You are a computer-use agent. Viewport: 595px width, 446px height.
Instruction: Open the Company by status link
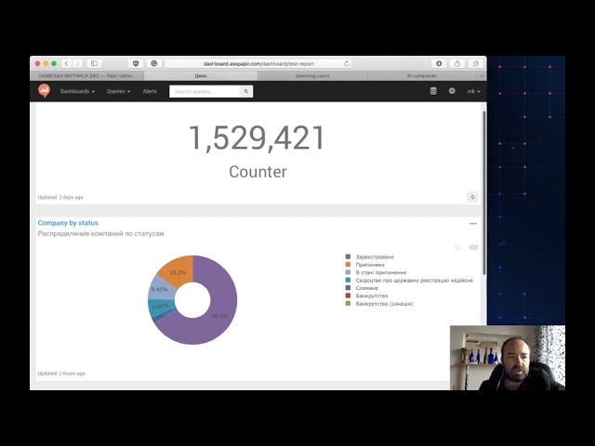coord(68,223)
